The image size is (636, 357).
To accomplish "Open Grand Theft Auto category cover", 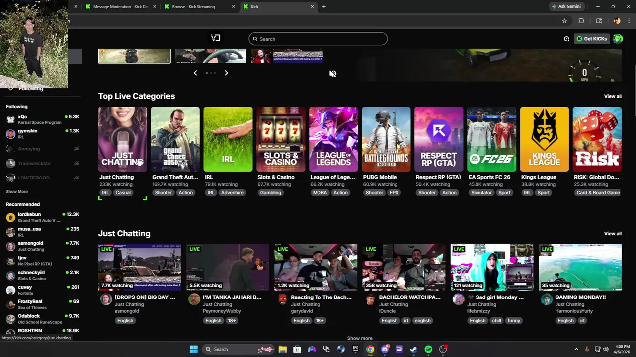I will coord(175,139).
